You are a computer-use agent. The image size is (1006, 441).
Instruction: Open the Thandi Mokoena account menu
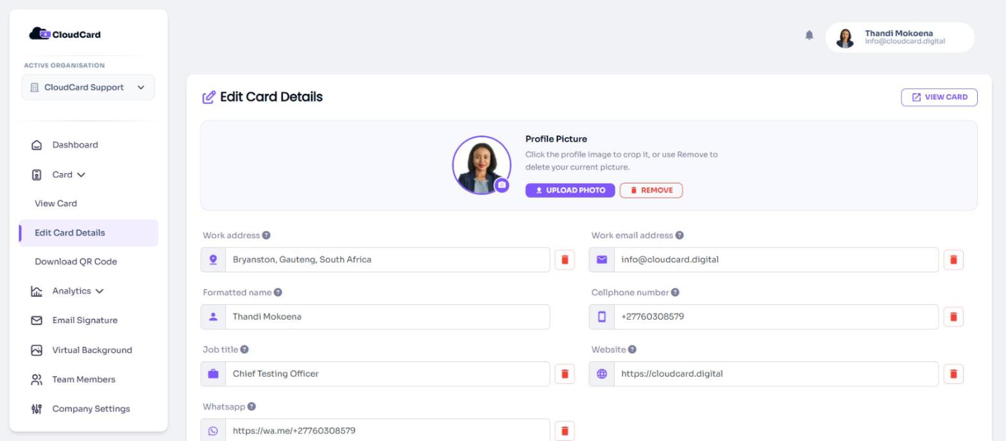click(x=899, y=37)
